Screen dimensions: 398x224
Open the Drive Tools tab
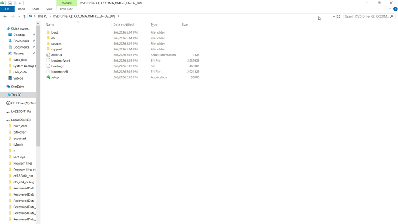[66, 9]
